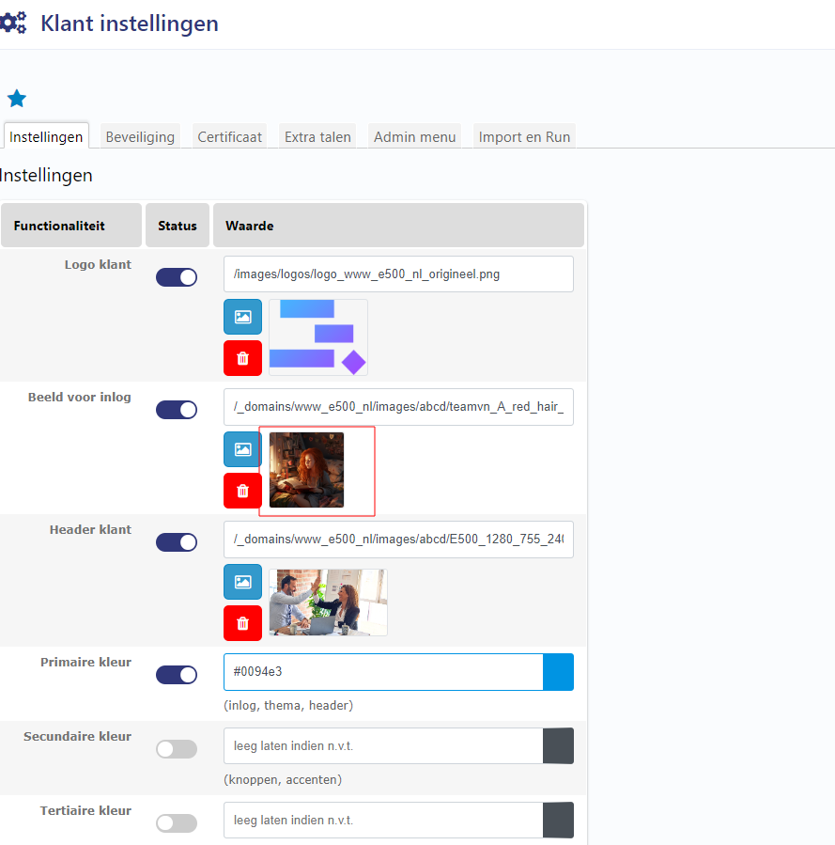Click the red-haired woman login image thumbnail
Viewport: 835px width, 845px height.
306,470
